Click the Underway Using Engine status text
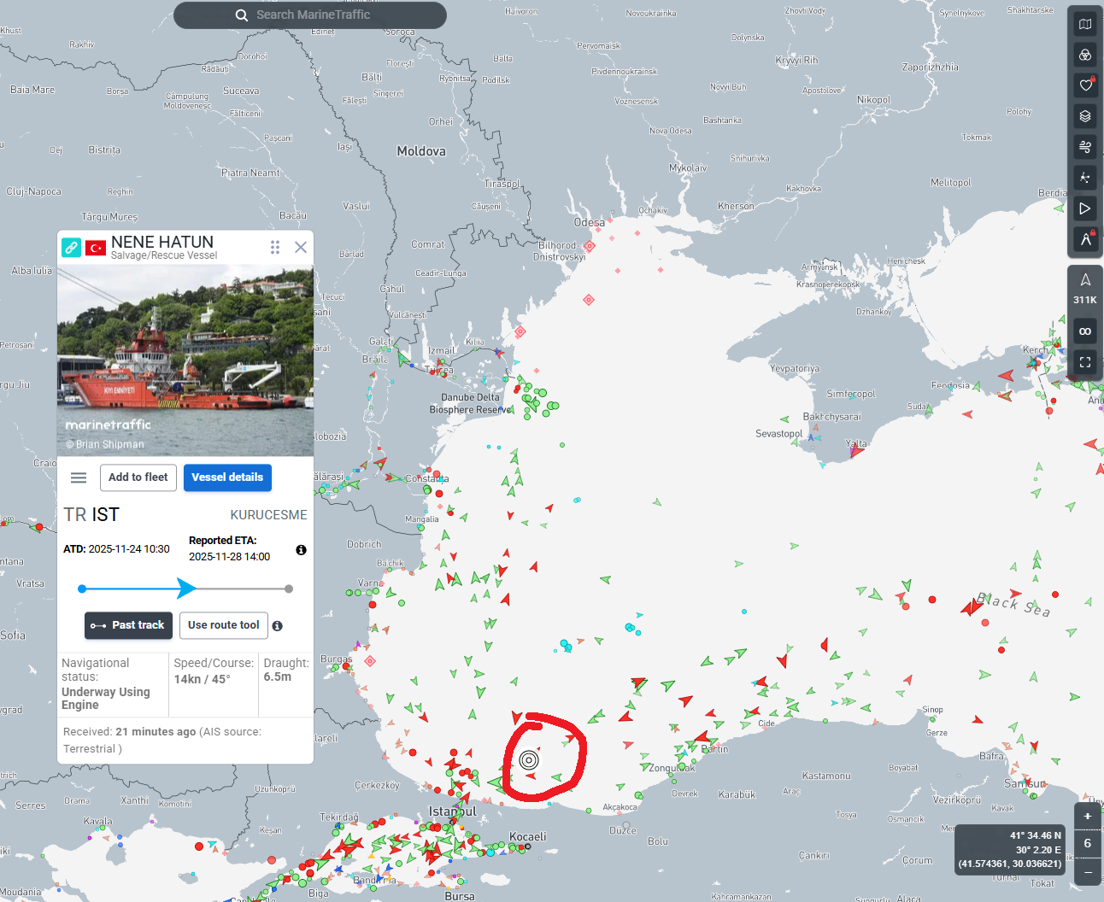The height and width of the screenshot is (902, 1104). tap(106, 698)
